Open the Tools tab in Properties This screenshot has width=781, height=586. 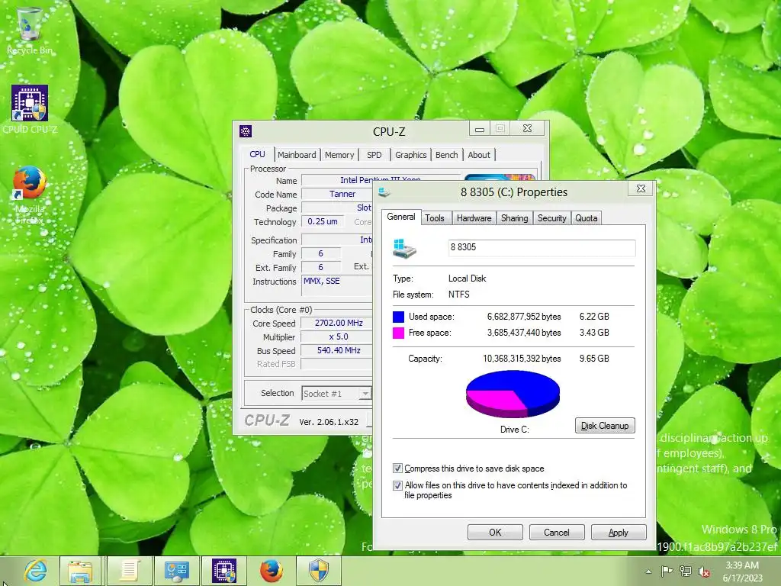[434, 218]
